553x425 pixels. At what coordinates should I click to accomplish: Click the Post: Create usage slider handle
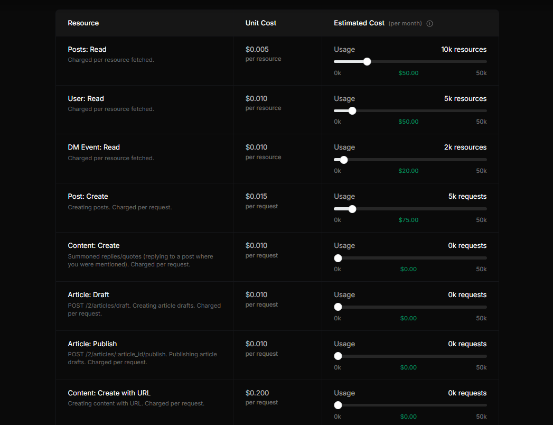(x=352, y=209)
